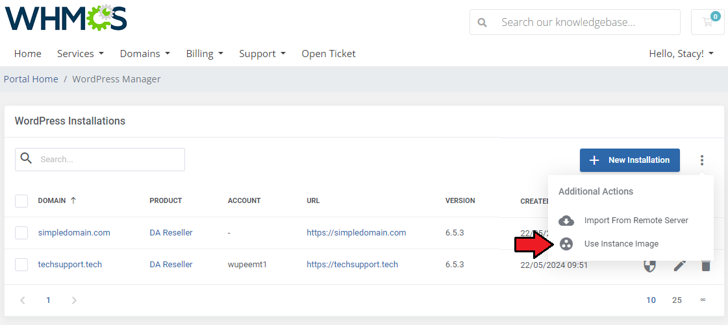Image resolution: width=728 pixels, height=325 pixels.
Task: Click the DOMAIN sort arrow
Action: point(73,200)
